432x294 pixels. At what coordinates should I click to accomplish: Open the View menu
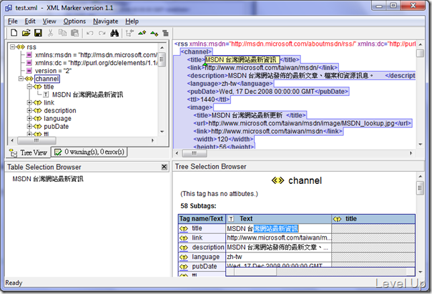(50, 21)
